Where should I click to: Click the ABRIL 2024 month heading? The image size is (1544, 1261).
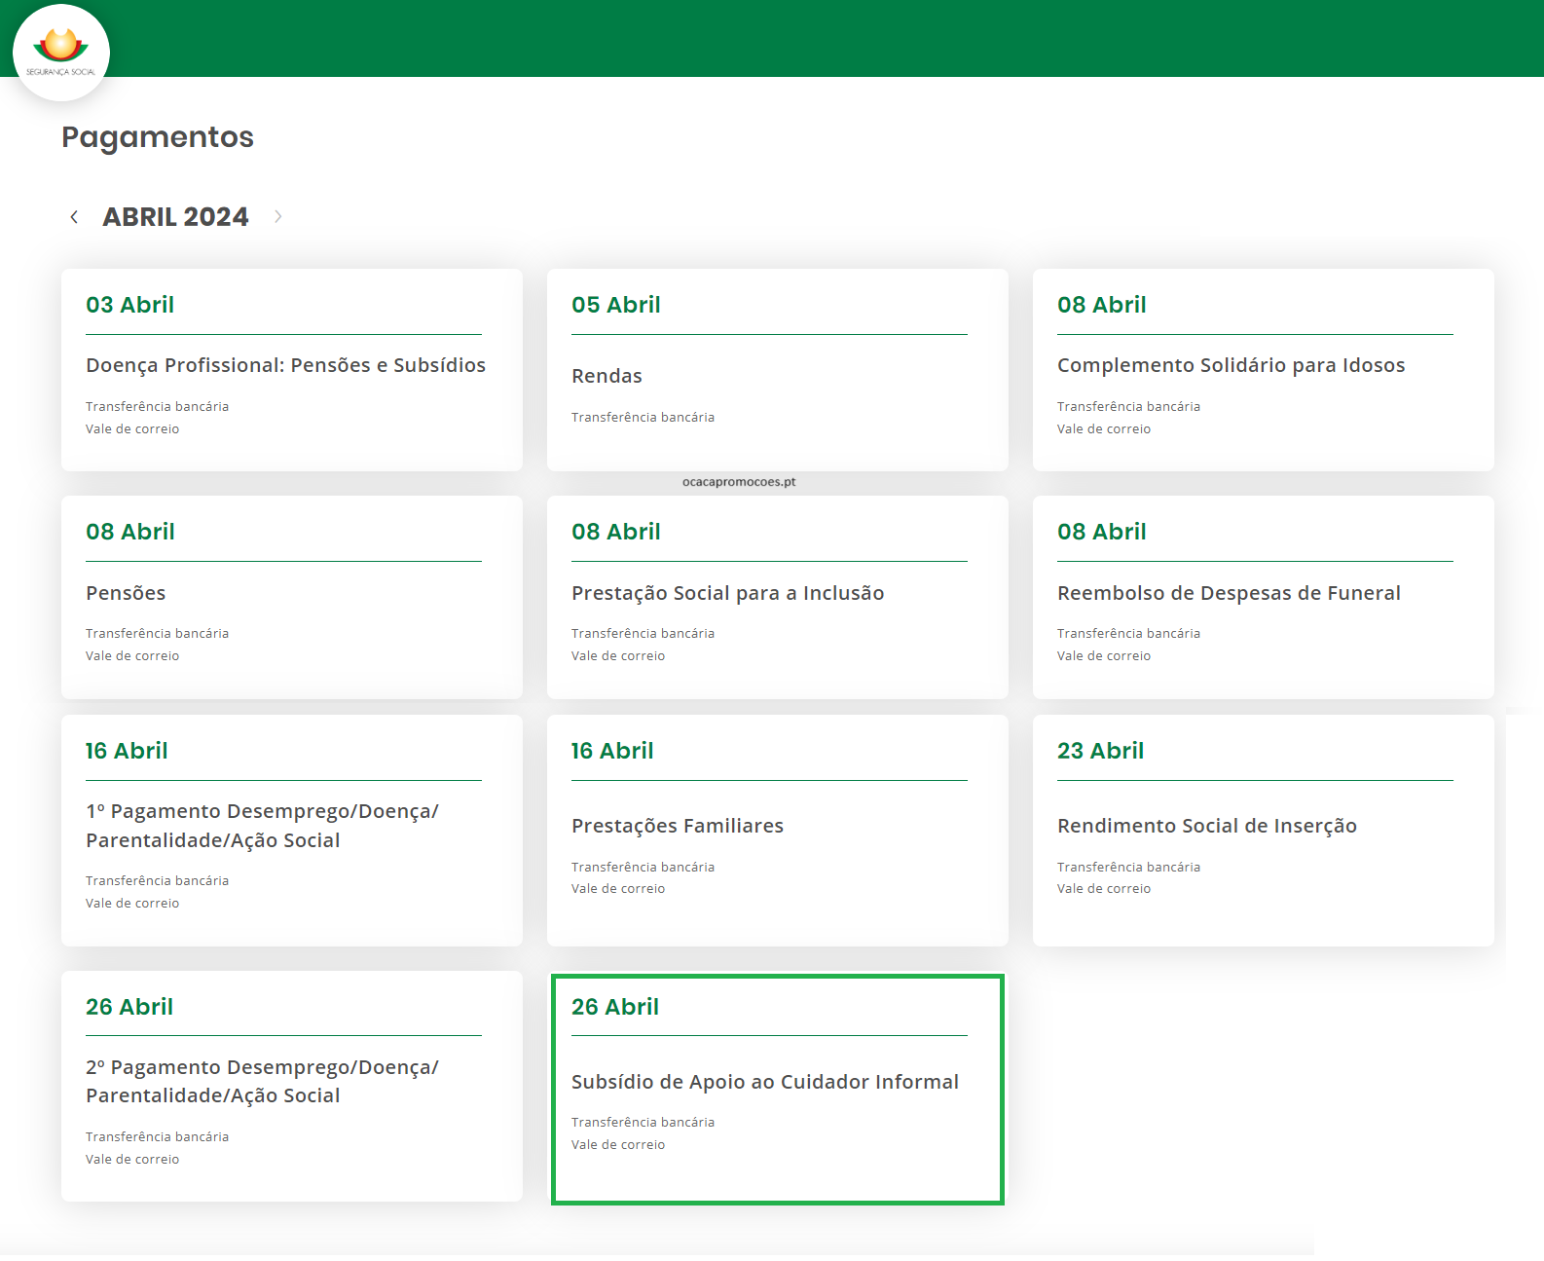[175, 217]
